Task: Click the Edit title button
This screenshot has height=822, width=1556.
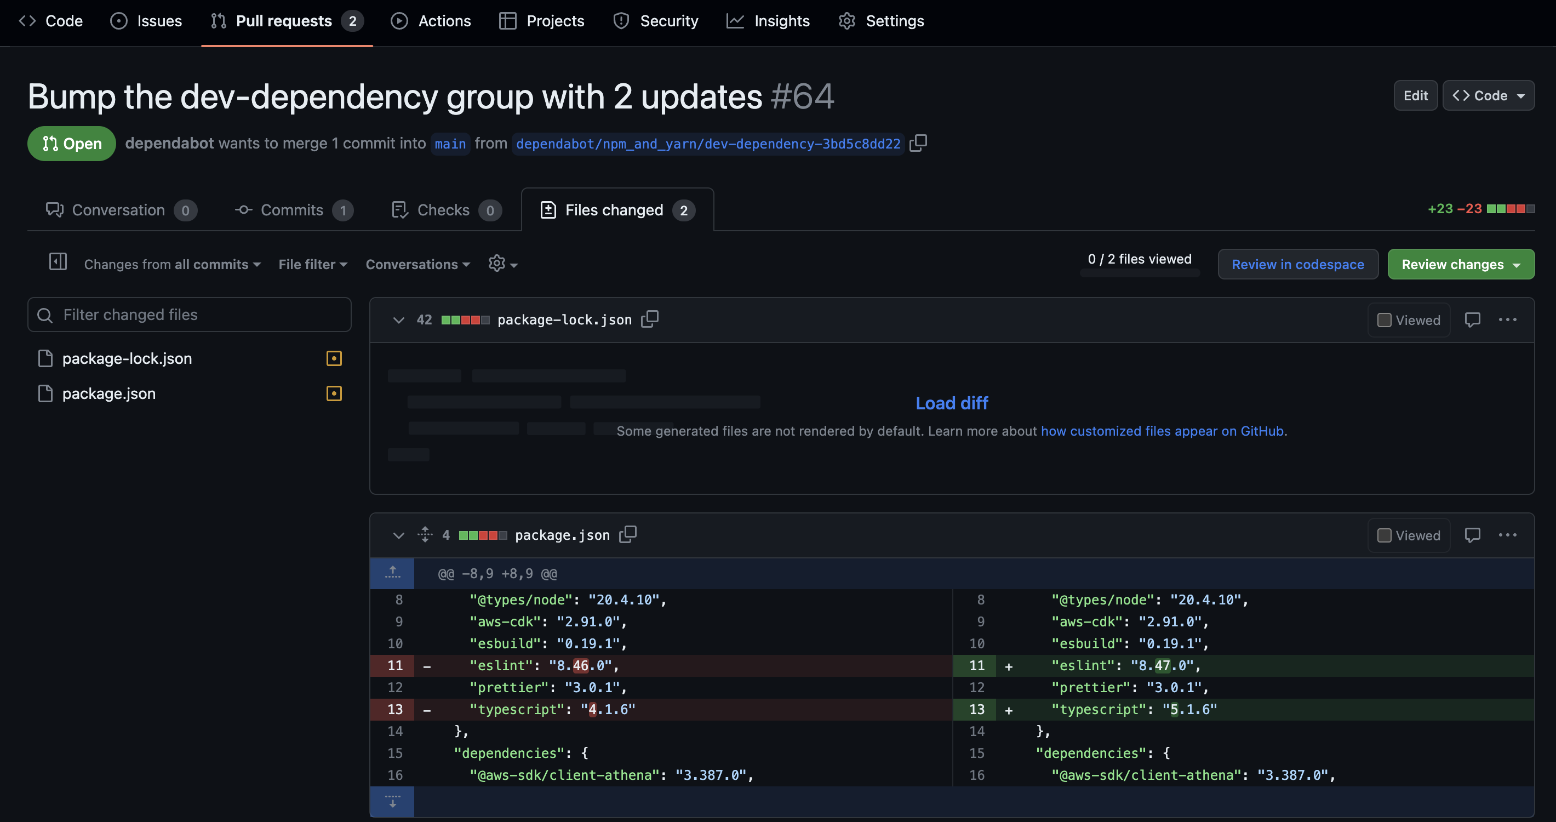Action: (x=1415, y=95)
